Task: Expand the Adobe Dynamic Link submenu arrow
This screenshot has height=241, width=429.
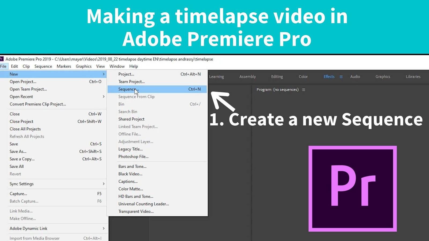Action: (103, 228)
